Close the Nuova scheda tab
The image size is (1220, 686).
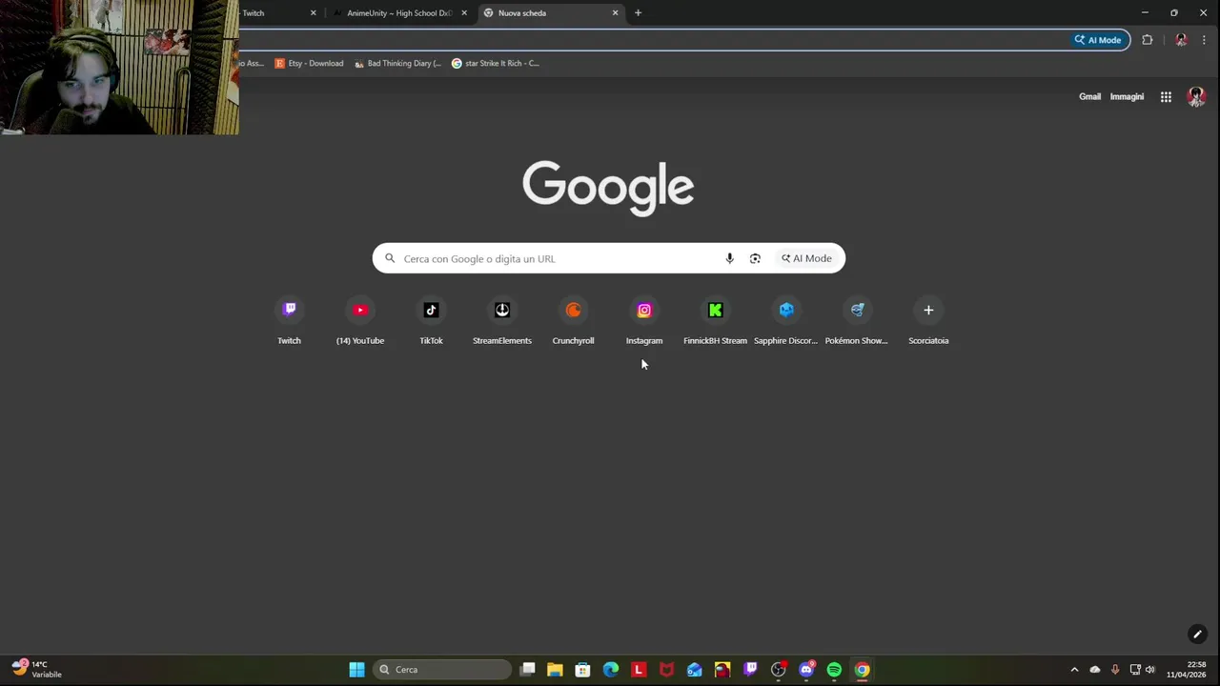pyautogui.click(x=615, y=13)
